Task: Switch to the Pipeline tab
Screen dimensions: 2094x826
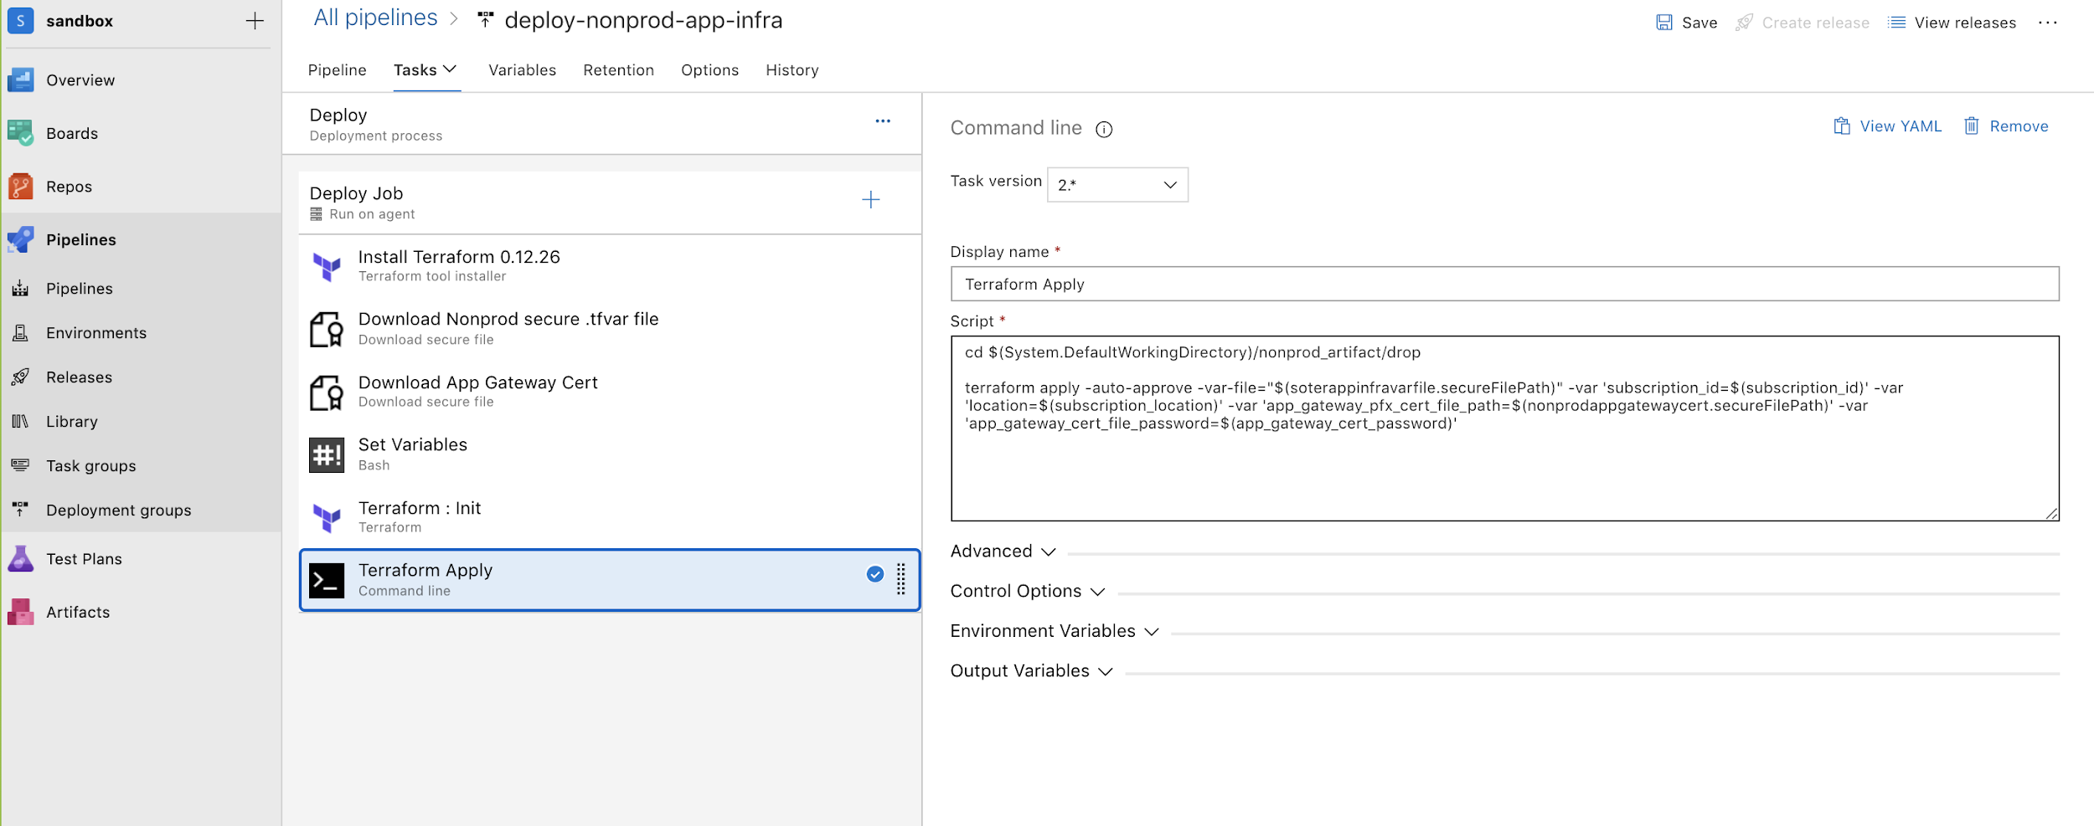Action: point(338,70)
